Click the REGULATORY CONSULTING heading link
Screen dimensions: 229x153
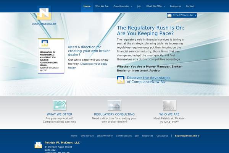click(x=114, y=114)
